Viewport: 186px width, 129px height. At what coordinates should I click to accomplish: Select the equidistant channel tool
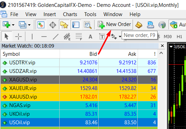click(x=67, y=37)
